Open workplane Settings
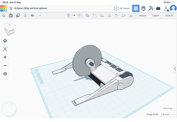177x122 pixels. [x=168, y=108]
